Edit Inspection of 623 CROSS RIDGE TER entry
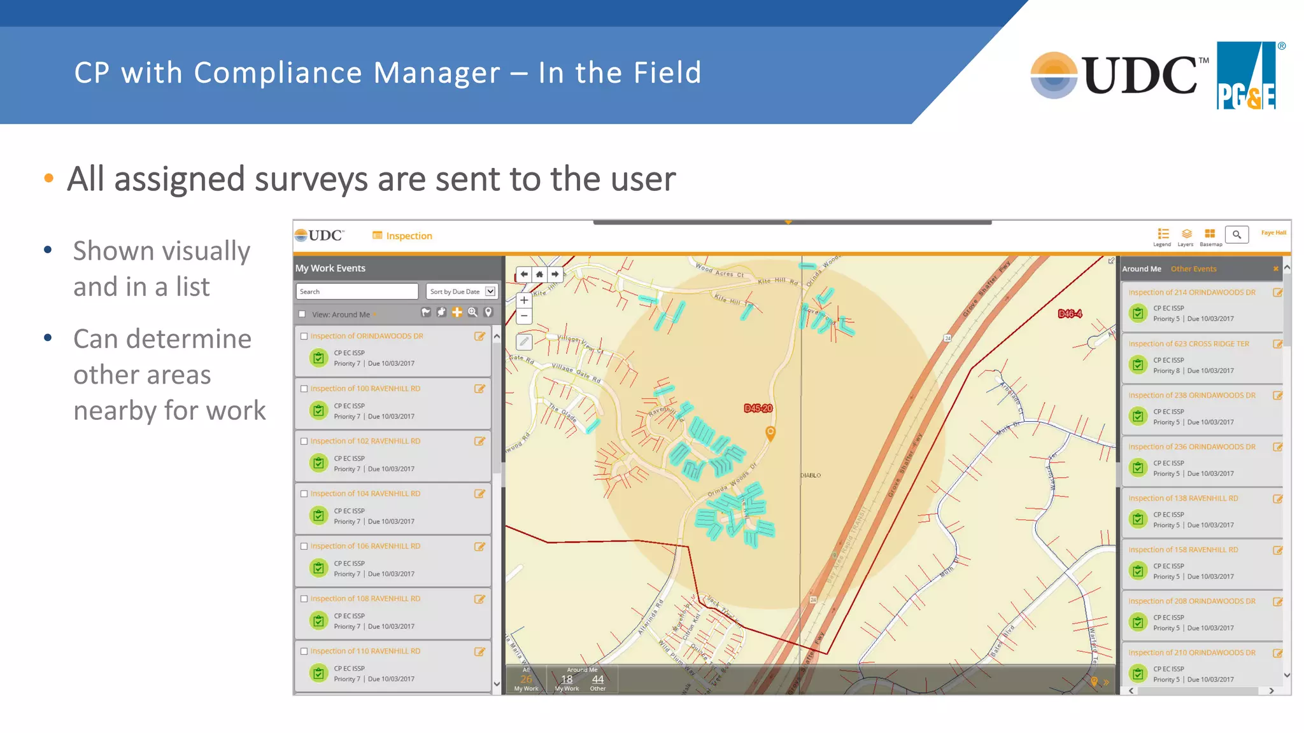Screen dimensions: 1304x733 pyautogui.click(x=1277, y=344)
